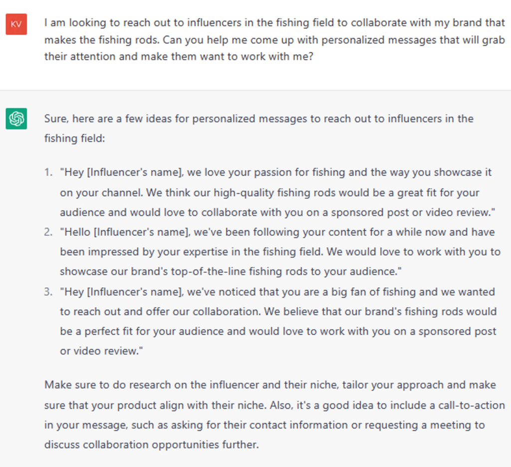Click list number "2." of the response

tap(48, 232)
